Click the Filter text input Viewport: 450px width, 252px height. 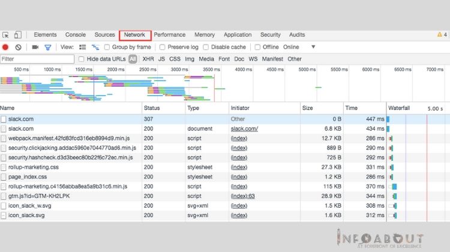tap(37, 59)
